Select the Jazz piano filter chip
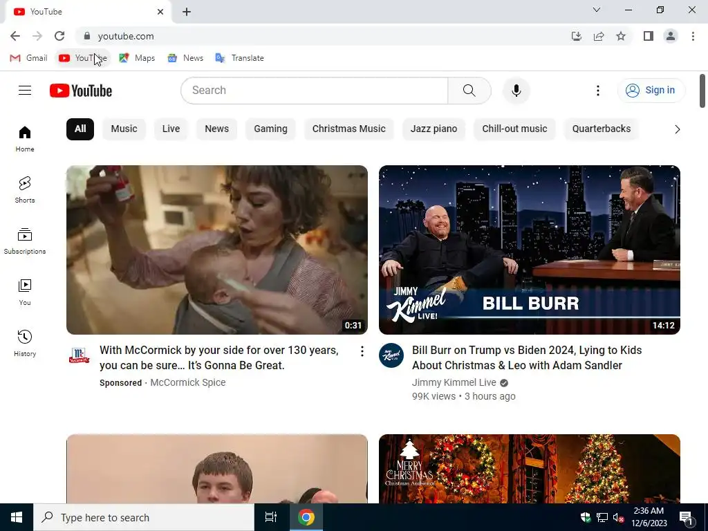This screenshot has height=531, width=708. pyautogui.click(x=434, y=129)
